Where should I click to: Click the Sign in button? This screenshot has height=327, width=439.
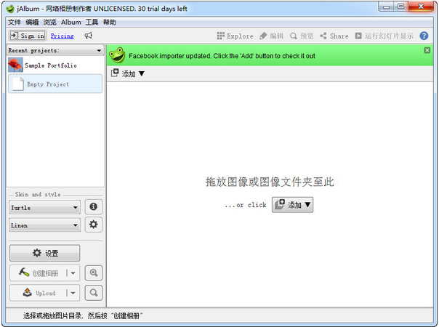click(28, 36)
